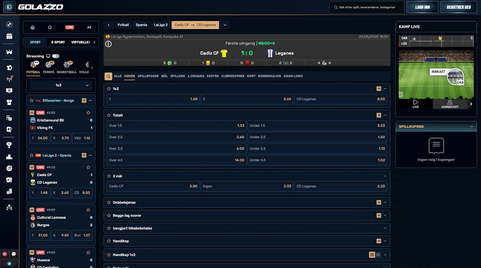Click the game search input field
The image size is (481, 268).
(x=367, y=7)
